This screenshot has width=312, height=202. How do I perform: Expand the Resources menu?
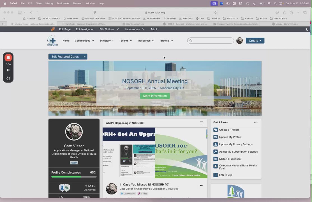click(x=146, y=41)
